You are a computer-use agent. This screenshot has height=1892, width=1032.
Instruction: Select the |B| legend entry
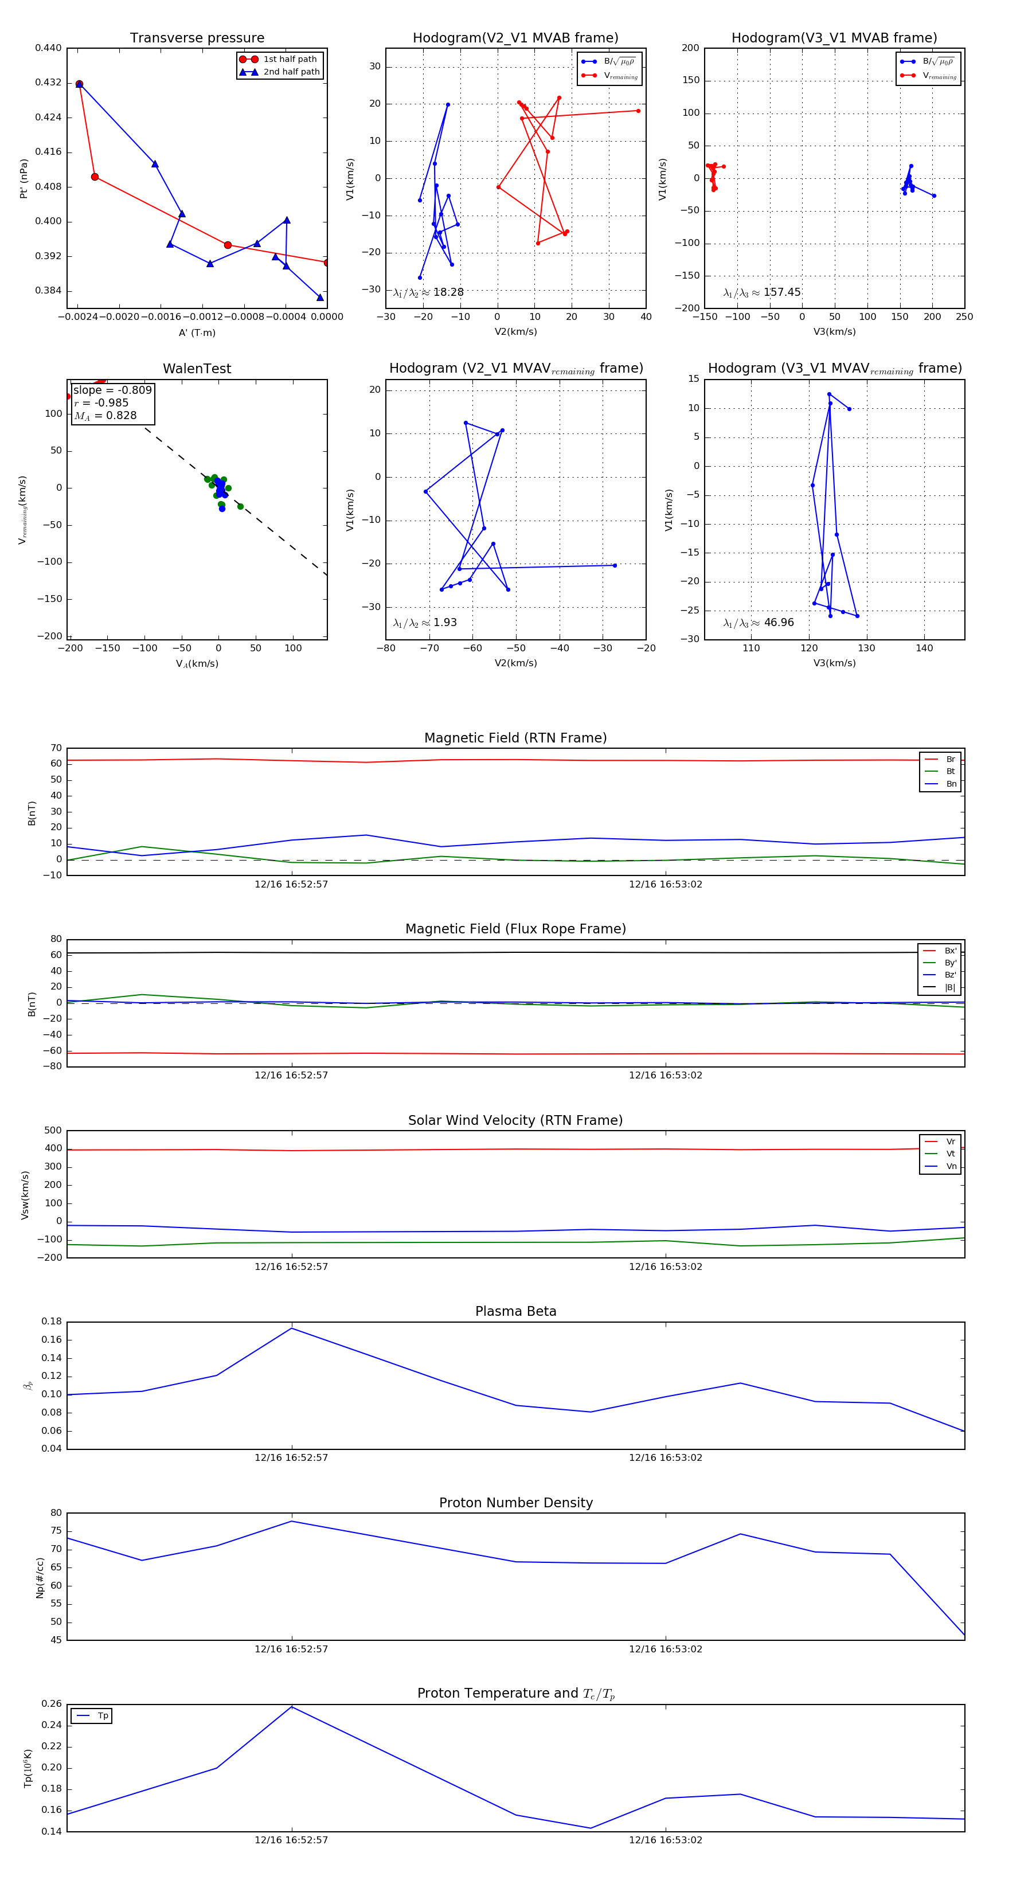click(x=940, y=987)
